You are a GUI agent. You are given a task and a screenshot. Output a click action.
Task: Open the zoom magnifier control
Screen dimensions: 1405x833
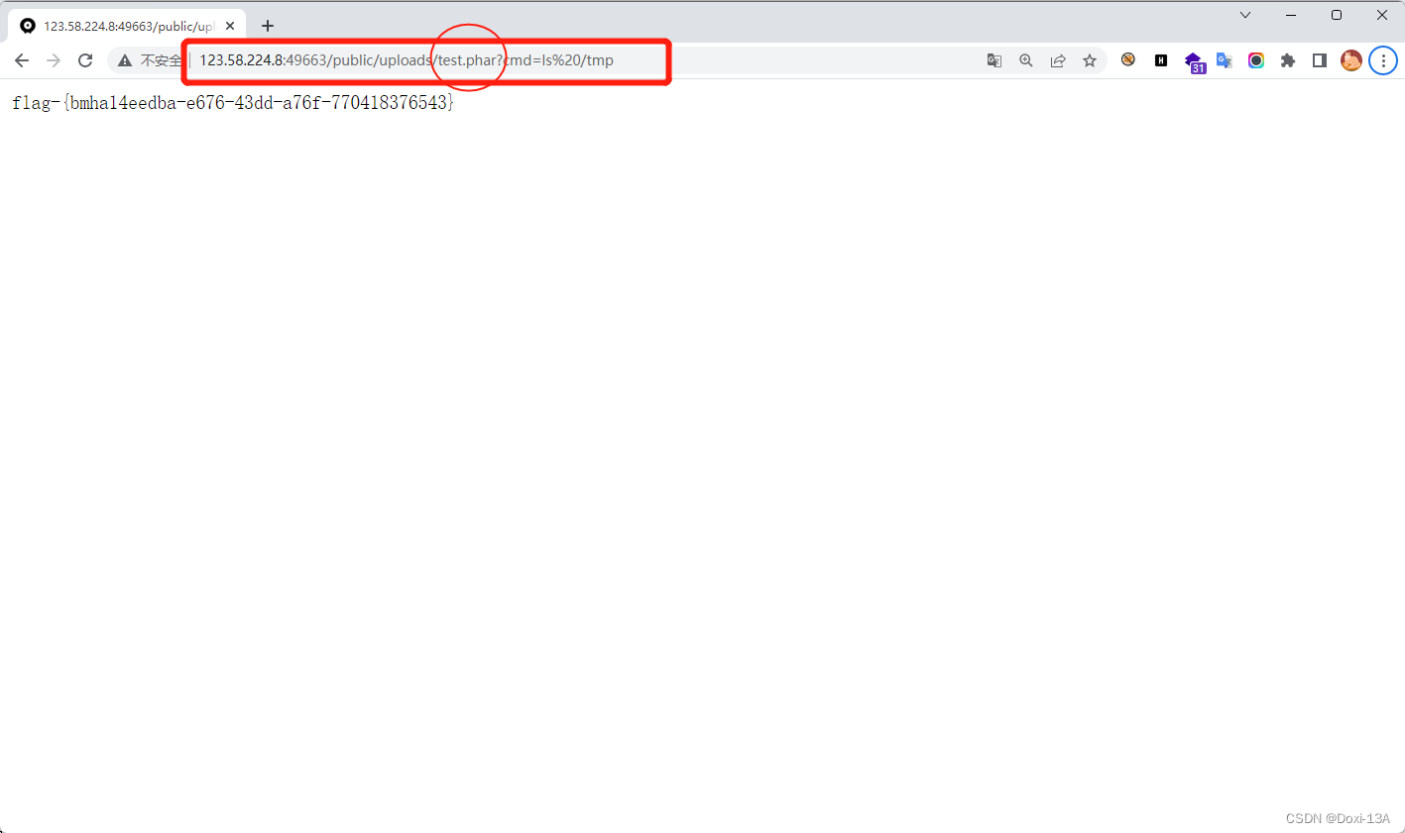click(x=1026, y=60)
